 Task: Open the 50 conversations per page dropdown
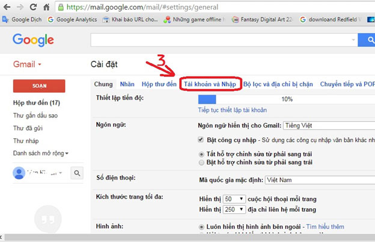pyautogui.click(x=234, y=199)
